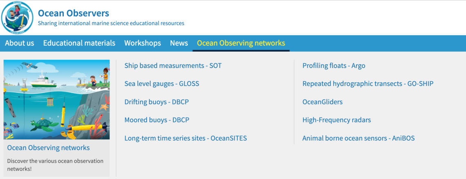Screen dimensions: 466x179
Task: Open Sea level gauges - GLOSS
Action: point(162,84)
